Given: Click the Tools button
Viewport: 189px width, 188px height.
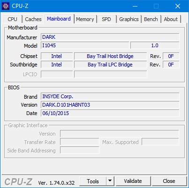Looking at the screenshot, I should coord(93,181).
